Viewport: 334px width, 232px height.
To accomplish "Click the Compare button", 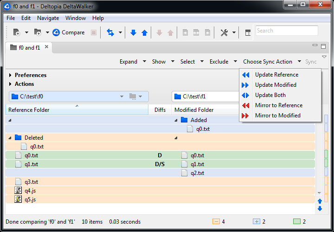I will [68, 32].
